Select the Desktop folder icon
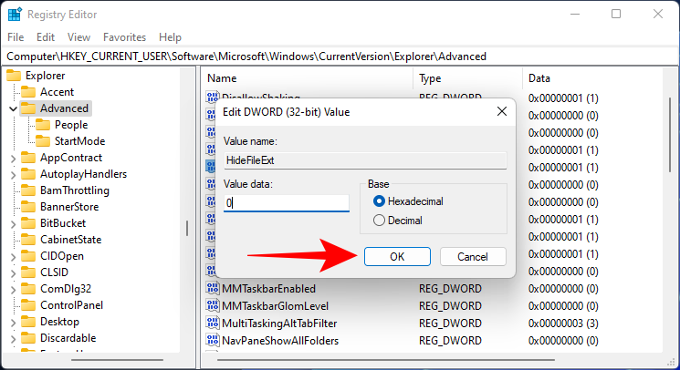Viewport: 680px width, 370px height. [28, 323]
